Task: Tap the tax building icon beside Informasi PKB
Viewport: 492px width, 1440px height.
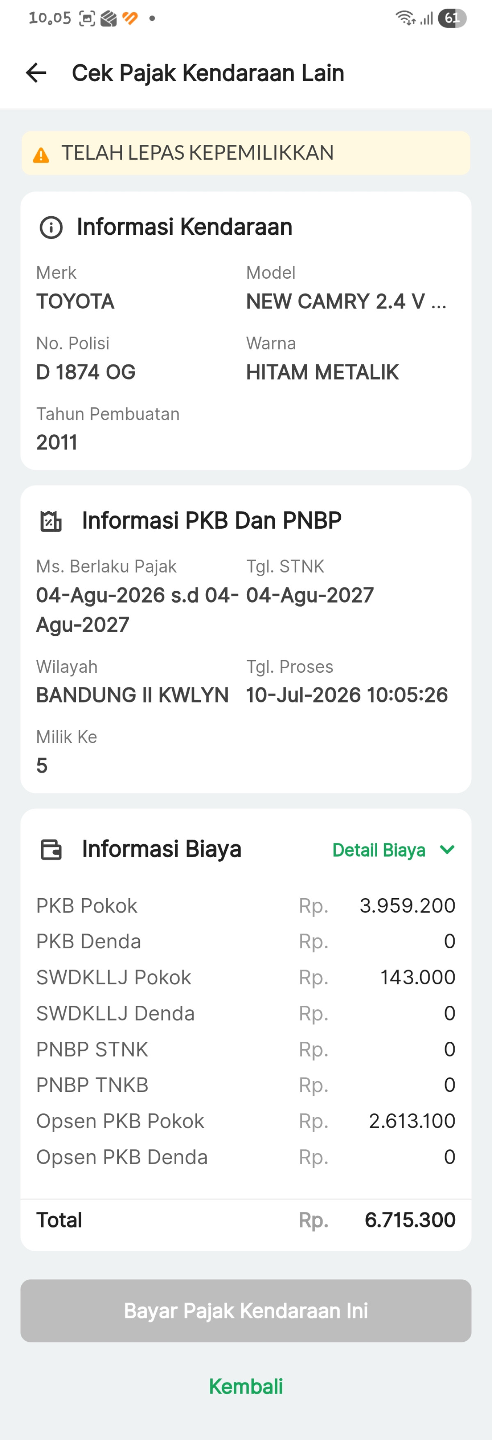Action: tap(51, 521)
